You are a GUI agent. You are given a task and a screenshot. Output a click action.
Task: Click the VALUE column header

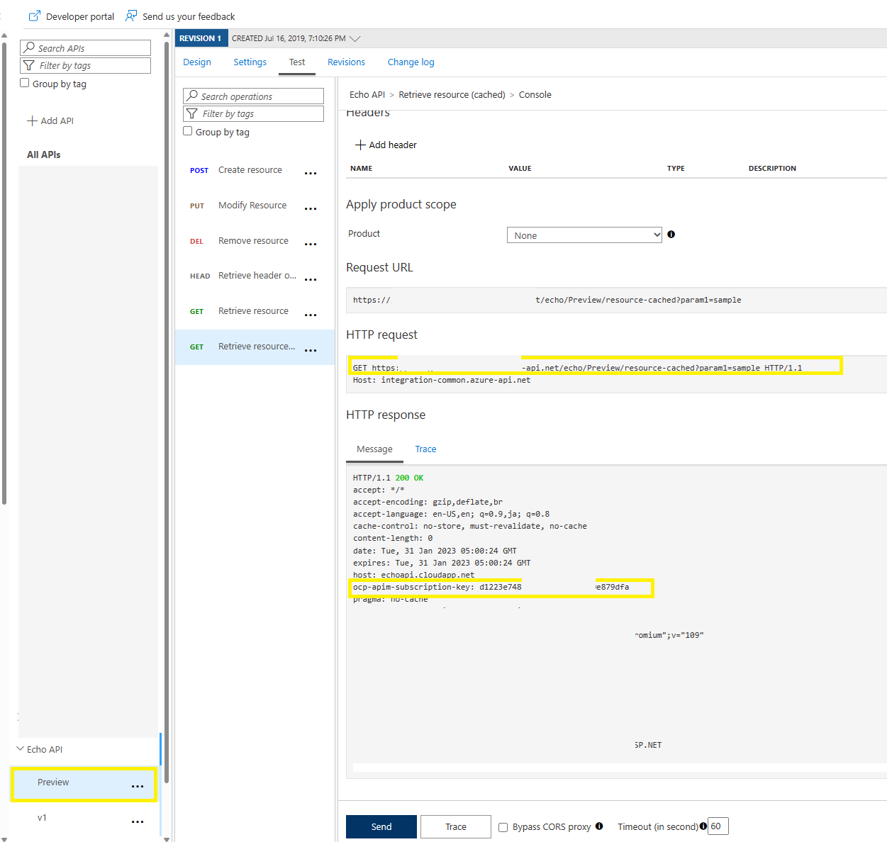[x=520, y=169]
